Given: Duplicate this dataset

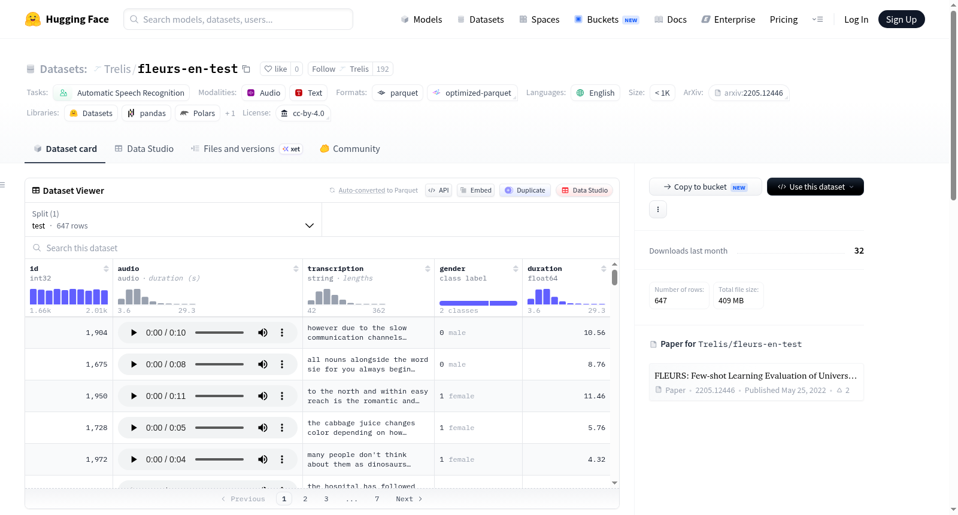Looking at the screenshot, I should (x=525, y=190).
